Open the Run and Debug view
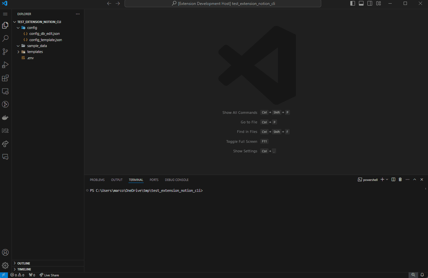Image resolution: width=428 pixels, height=278 pixels. [x=5, y=65]
